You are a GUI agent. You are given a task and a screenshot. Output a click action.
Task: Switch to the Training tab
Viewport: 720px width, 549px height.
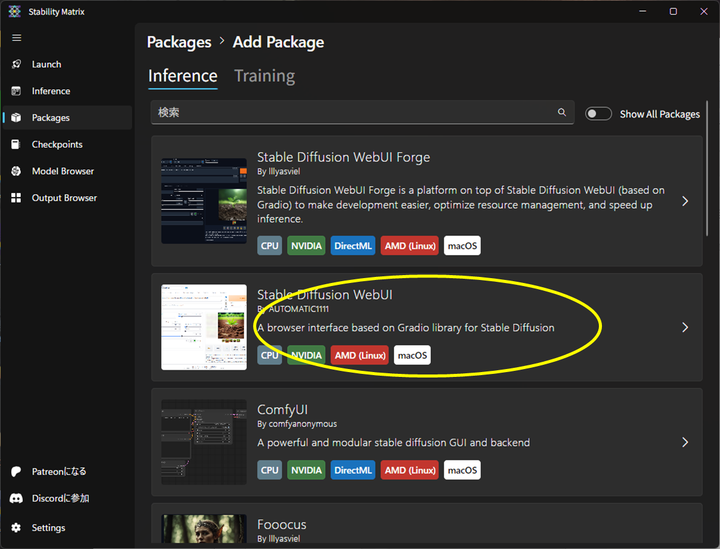(x=265, y=76)
